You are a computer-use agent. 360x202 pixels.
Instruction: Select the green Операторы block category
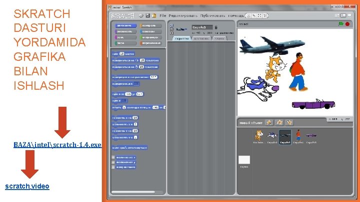pos(150,37)
